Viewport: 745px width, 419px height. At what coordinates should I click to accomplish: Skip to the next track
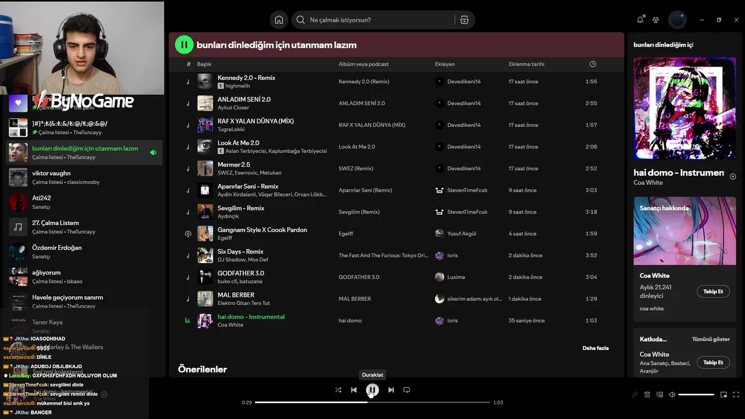tap(391, 390)
